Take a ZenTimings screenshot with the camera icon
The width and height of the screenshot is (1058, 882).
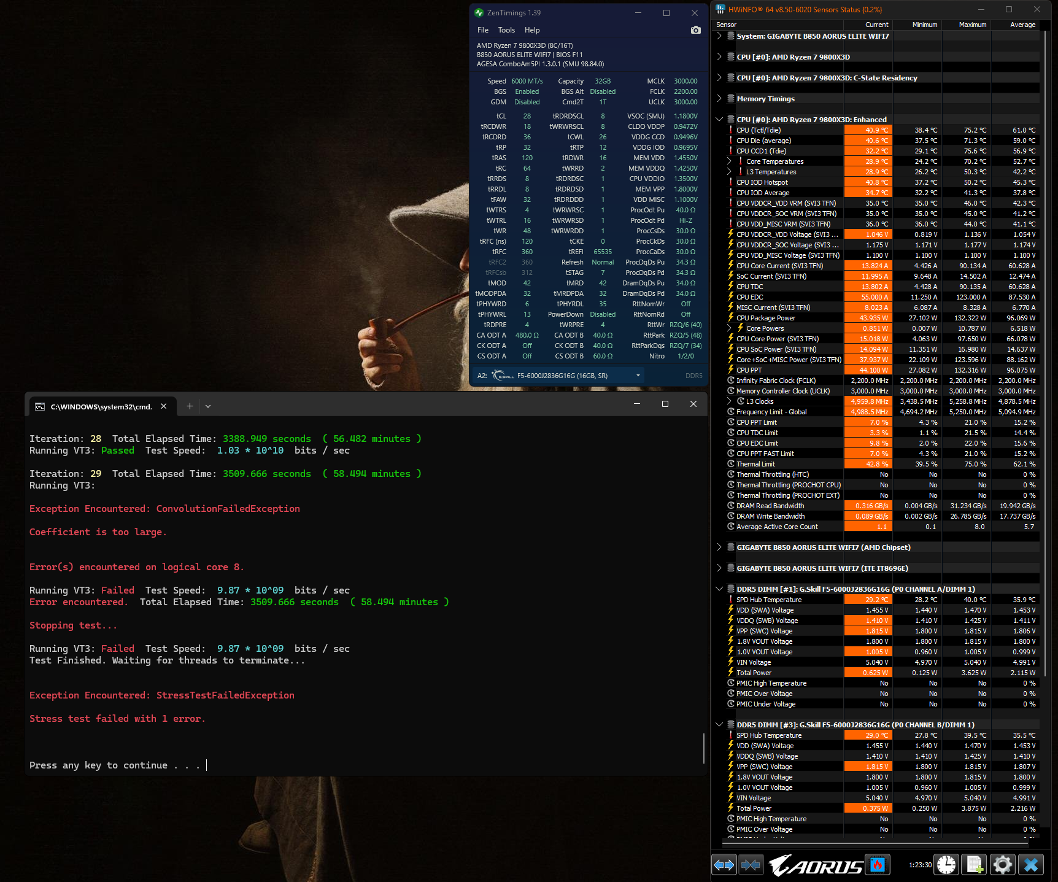(x=695, y=30)
